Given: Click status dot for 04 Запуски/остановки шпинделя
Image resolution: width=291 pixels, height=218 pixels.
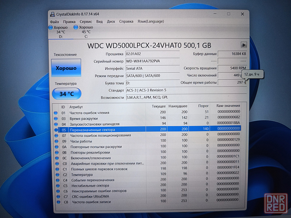Looking at the screenshot, I should [x=56, y=124].
